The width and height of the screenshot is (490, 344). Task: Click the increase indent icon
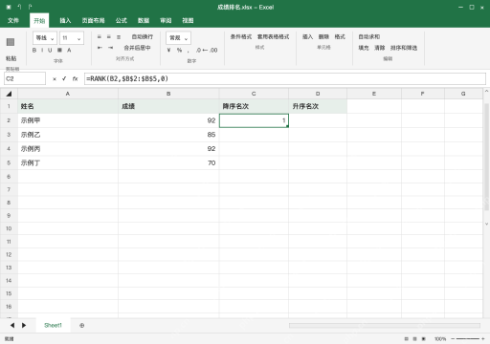[x=110, y=48]
